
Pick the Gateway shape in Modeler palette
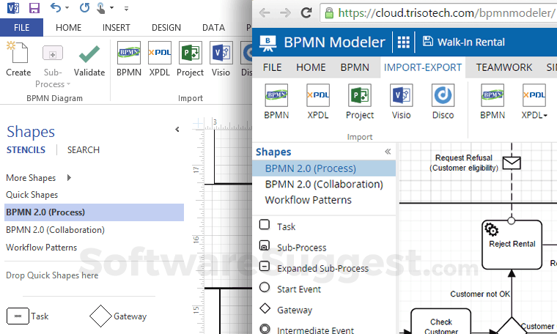click(286, 310)
